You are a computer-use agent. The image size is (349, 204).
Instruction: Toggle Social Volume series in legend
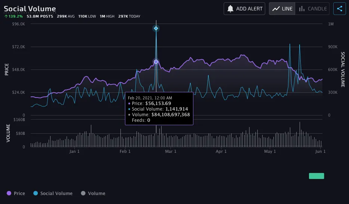pyautogui.click(x=52, y=193)
